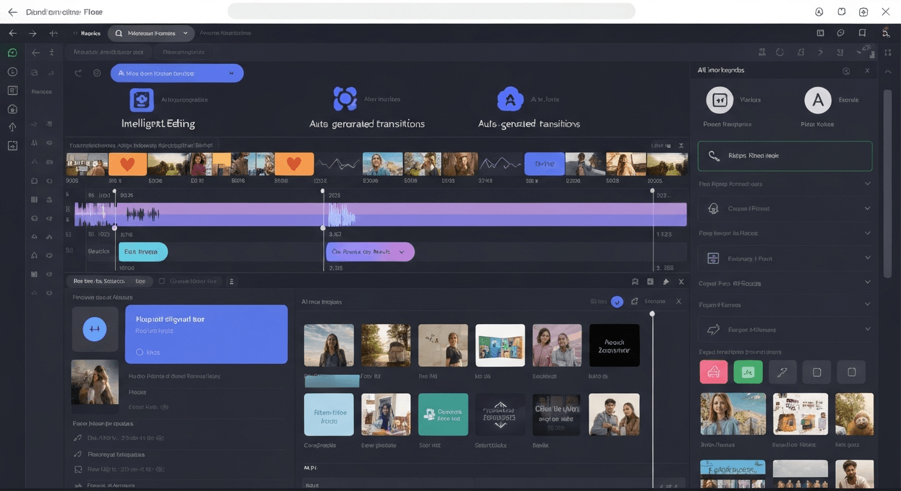Click the blue AI suggestion banner button
901x491 pixels.
tap(177, 73)
